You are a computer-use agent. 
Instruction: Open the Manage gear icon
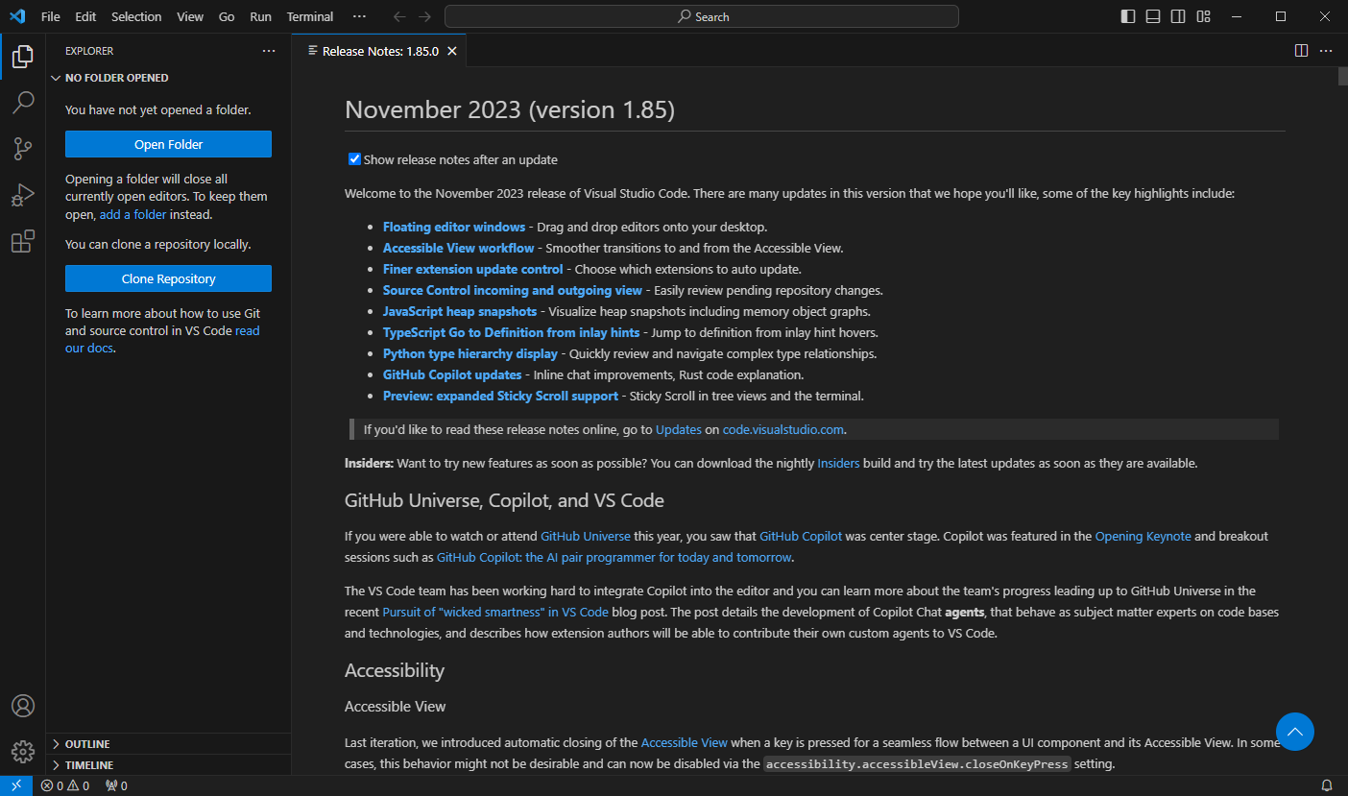pos(23,752)
